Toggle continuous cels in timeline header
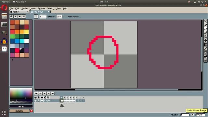Viewport: 208px width, 117px height. 42,97
